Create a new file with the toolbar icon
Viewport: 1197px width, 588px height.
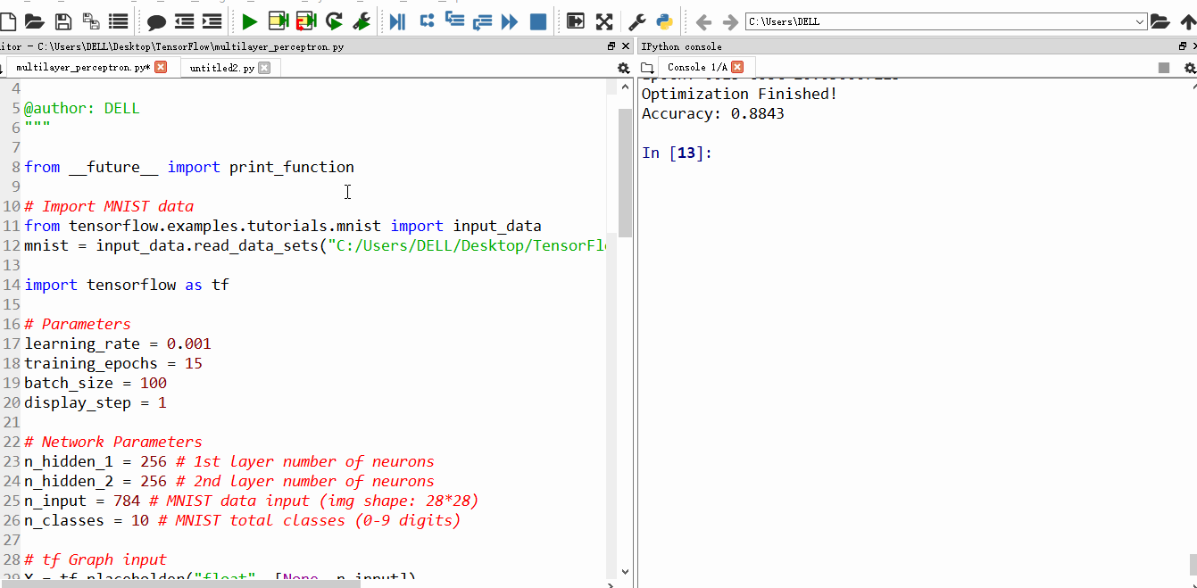[7, 21]
